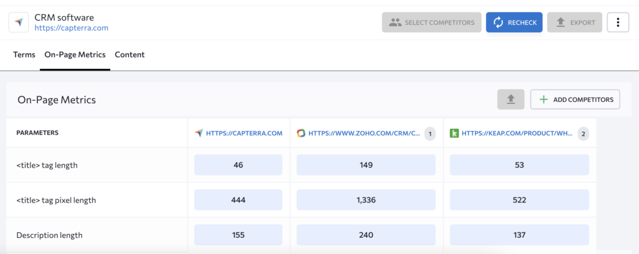Click the Select Competitors button
639x254 pixels.
432,22
